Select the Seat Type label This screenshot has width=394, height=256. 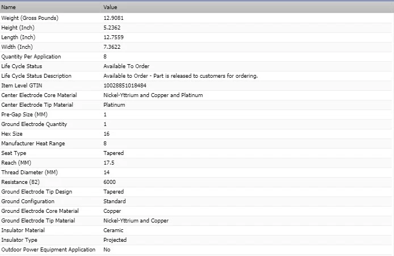pos(14,153)
